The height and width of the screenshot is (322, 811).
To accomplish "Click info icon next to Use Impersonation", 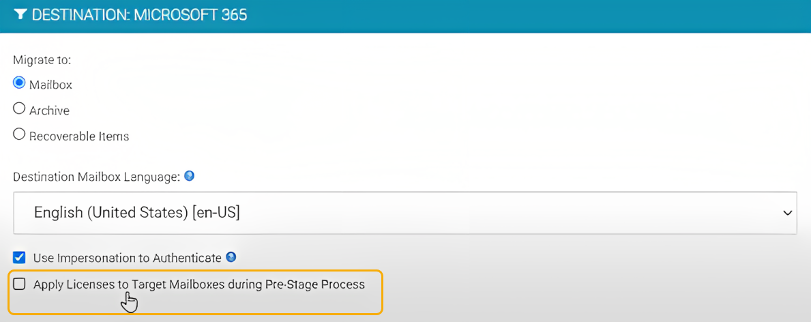I will point(231,257).
